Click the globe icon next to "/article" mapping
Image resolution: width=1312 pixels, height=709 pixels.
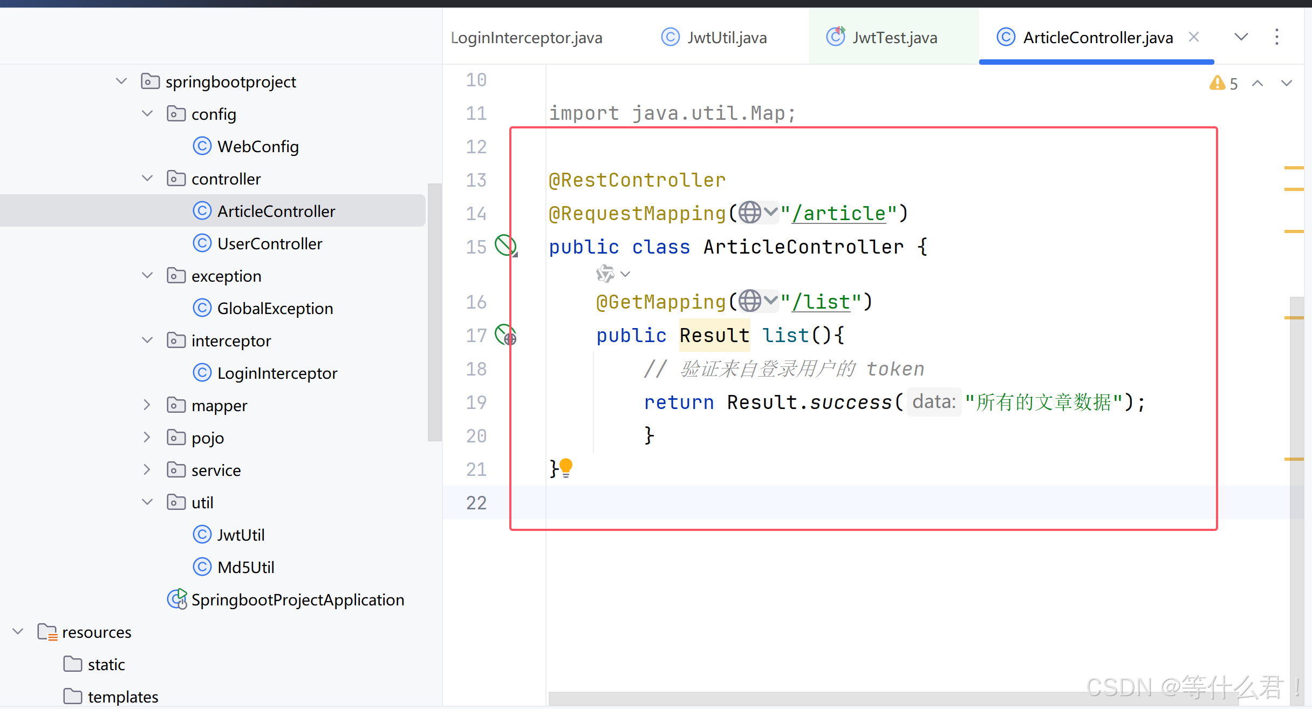point(751,213)
